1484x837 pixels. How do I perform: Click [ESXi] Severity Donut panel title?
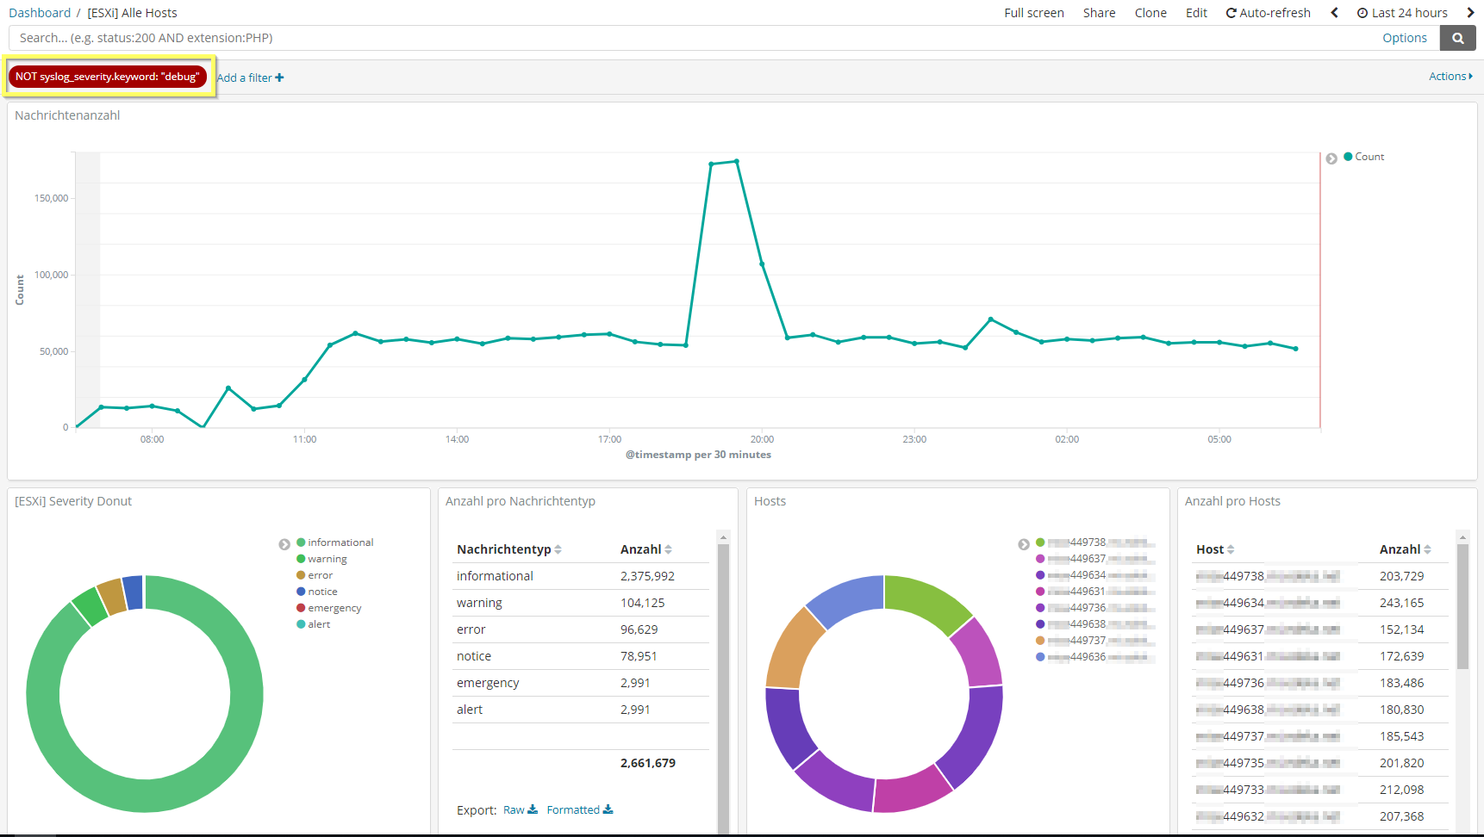pyautogui.click(x=73, y=501)
